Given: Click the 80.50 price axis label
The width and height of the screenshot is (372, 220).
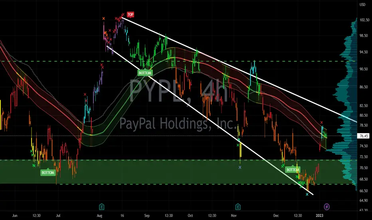Looking at the screenshot, I should [364, 115].
